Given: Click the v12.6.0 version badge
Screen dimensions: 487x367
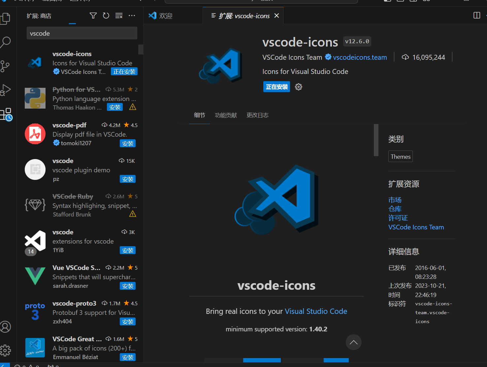Looking at the screenshot, I should [x=357, y=41].
